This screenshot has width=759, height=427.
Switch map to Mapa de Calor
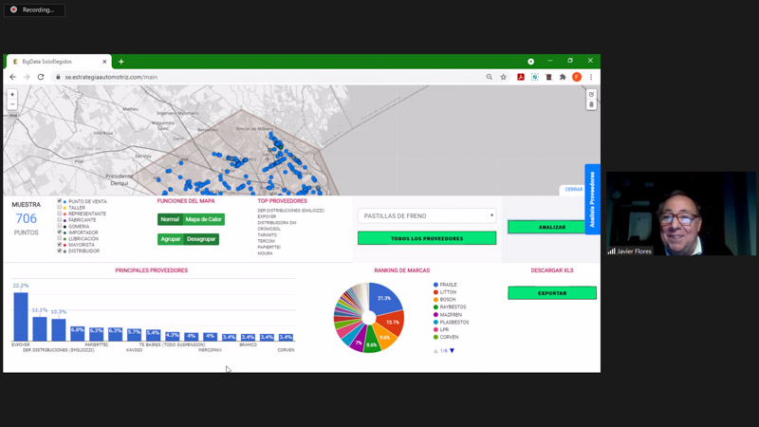click(203, 219)
